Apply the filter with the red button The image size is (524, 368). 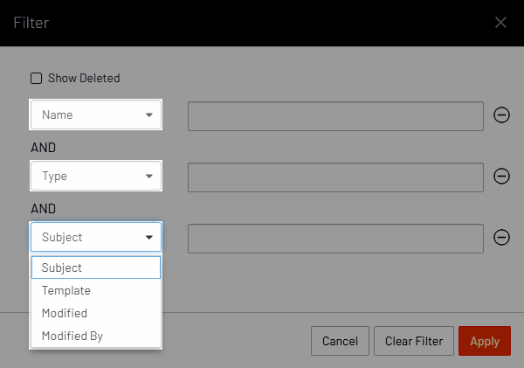[x=484, y=341]
